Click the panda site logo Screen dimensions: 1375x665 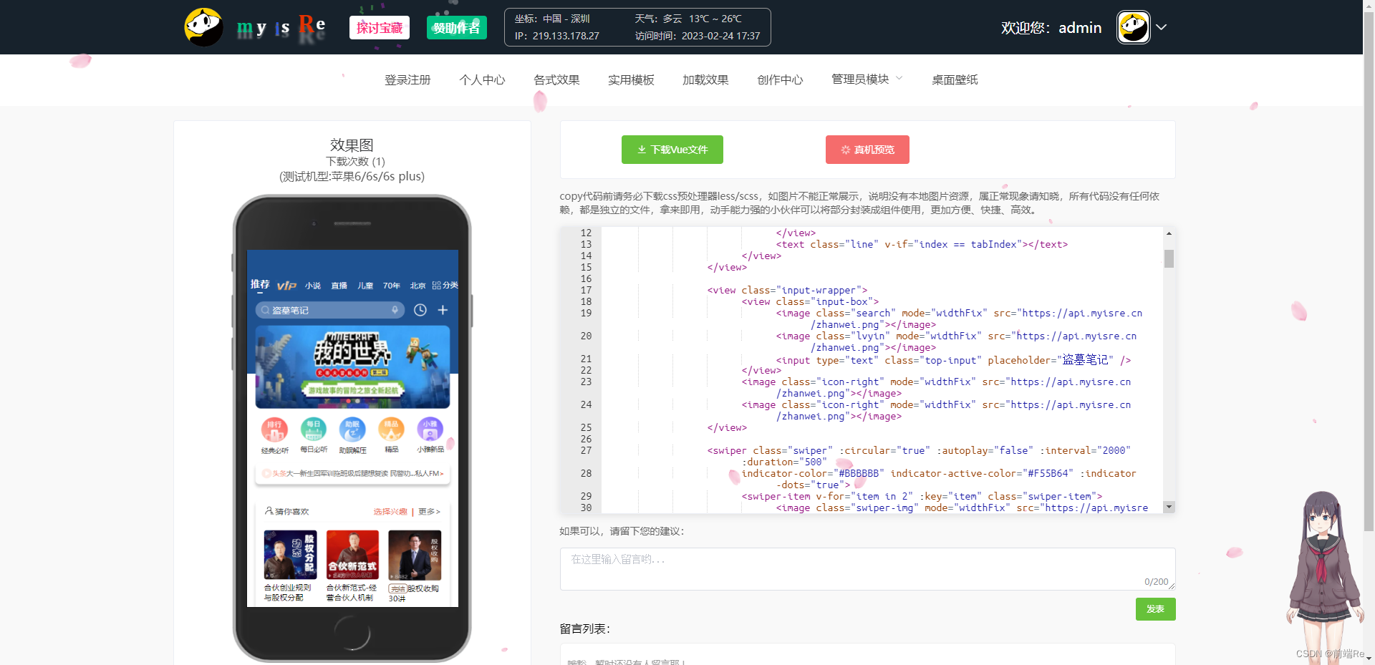tap(203, 27)
